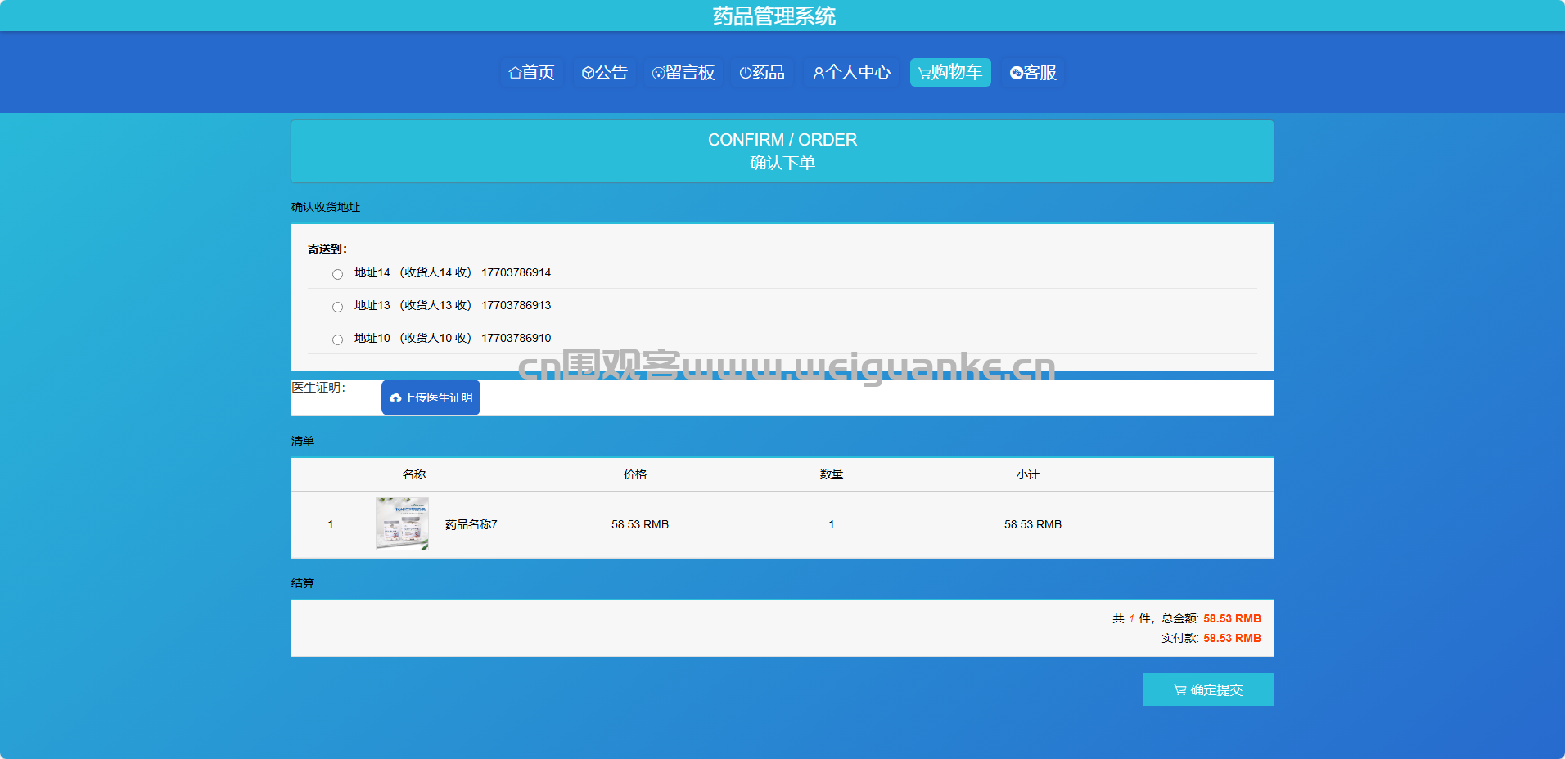This screenshot has width=1565, height=759.
Task: Open the 首页 menu item
Action: (x=532, y=73)
